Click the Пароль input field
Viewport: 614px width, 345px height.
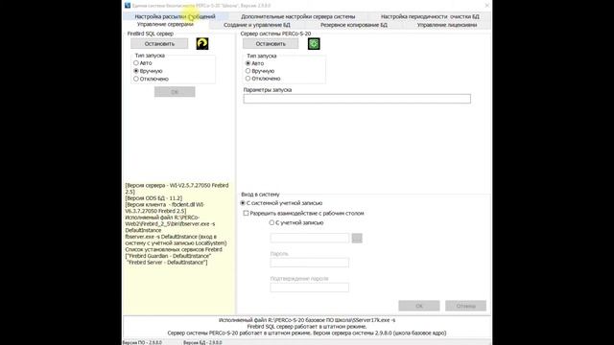309,263
